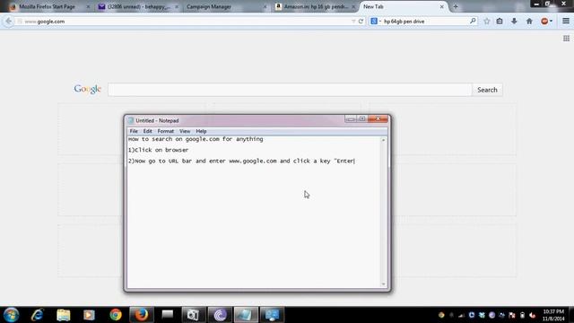
Task: Go to the Firefox Home icon
Action: tap(529, 22)
